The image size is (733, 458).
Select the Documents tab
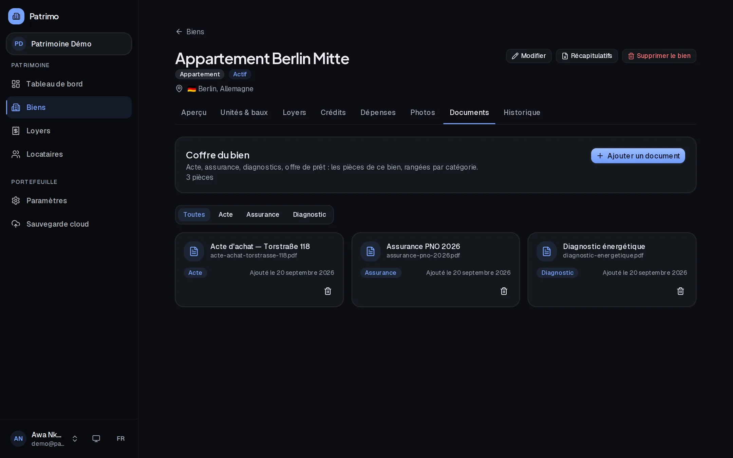click(469, 112)
